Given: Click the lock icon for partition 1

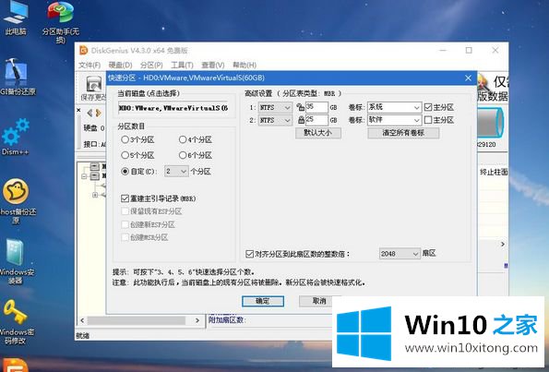Looking at the screenshot, I should 300,107.
